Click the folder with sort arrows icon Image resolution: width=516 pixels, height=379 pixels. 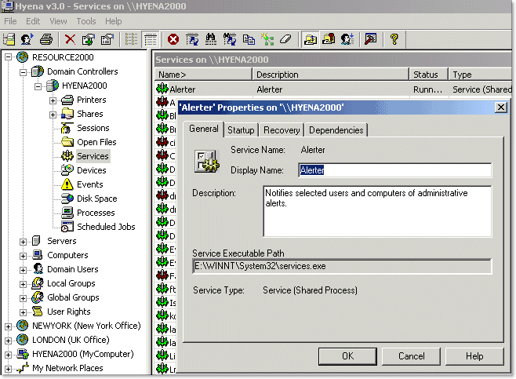point(310,40)
